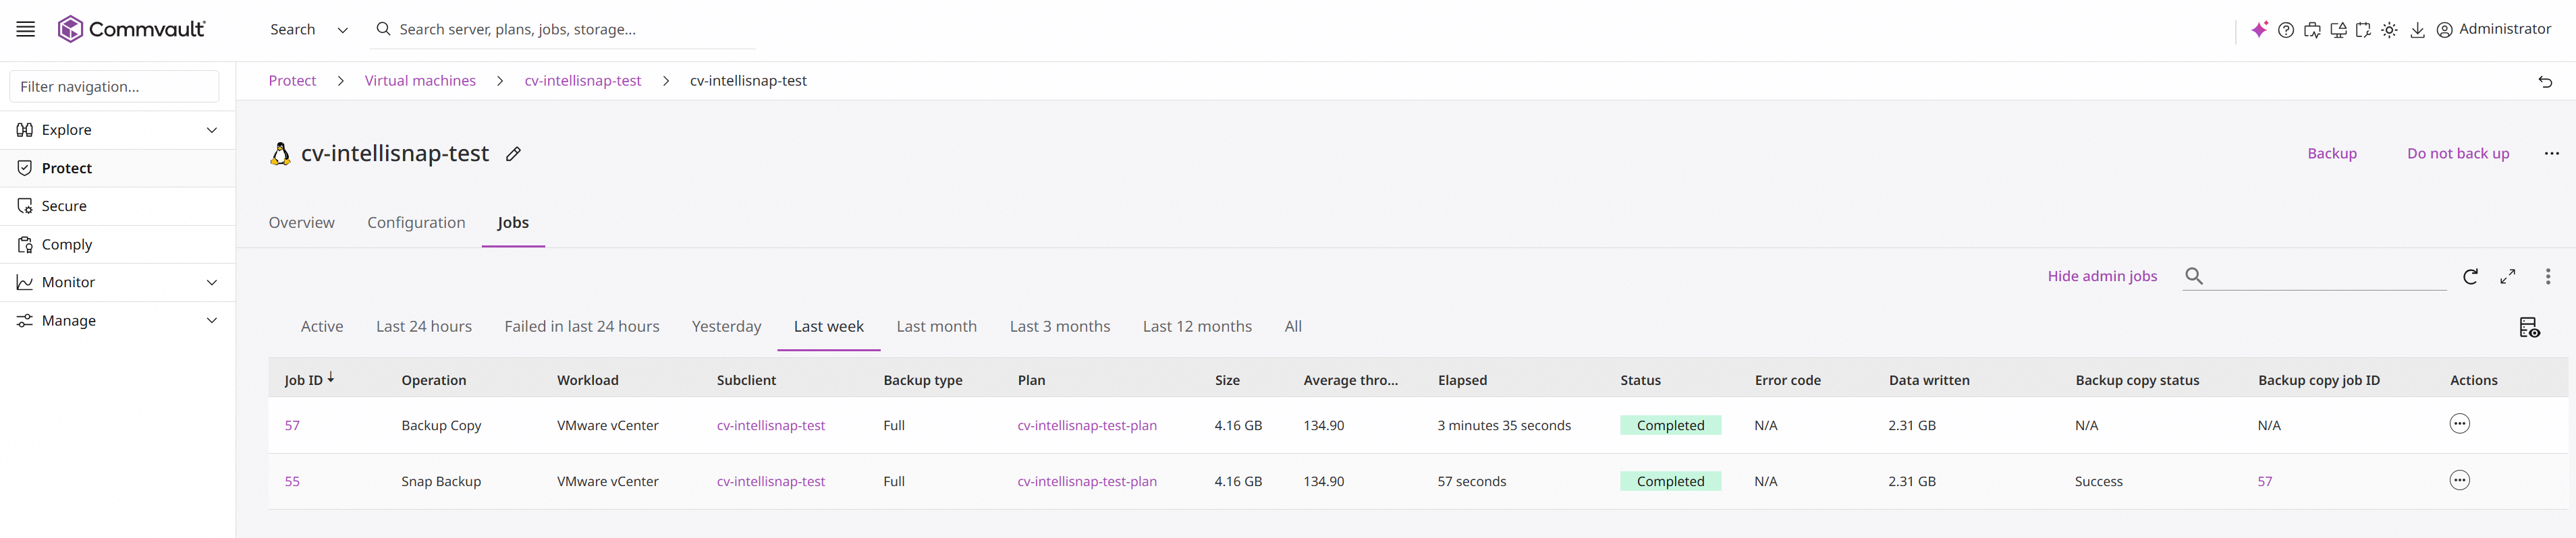Open the help question mark icon
The image size is (2576, 538).
pos(2286,30)
